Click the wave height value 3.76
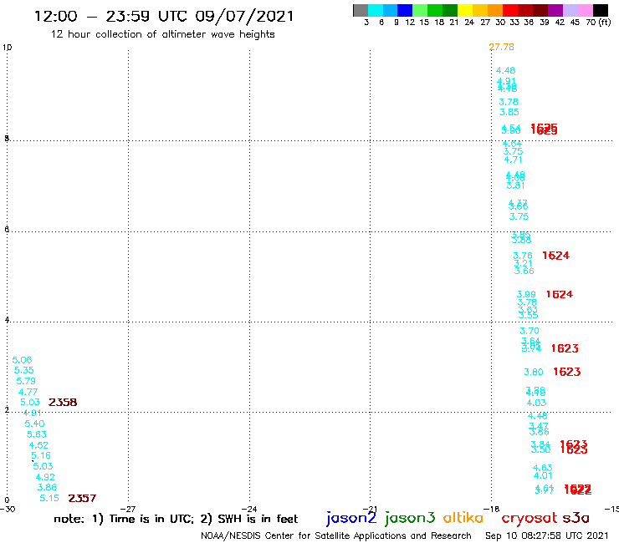This screenshot has width=619, height=543. coord(523,256)
